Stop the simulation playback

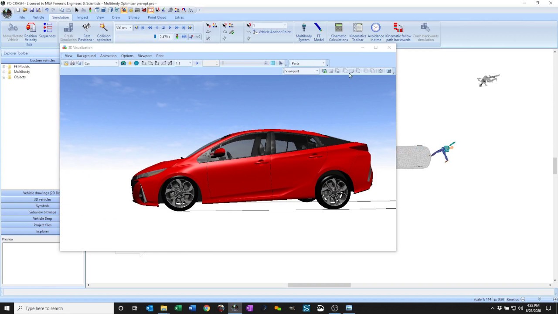point(163,27)
